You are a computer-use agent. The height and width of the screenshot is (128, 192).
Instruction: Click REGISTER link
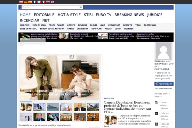pyautogui.click(x=129, y=29)
